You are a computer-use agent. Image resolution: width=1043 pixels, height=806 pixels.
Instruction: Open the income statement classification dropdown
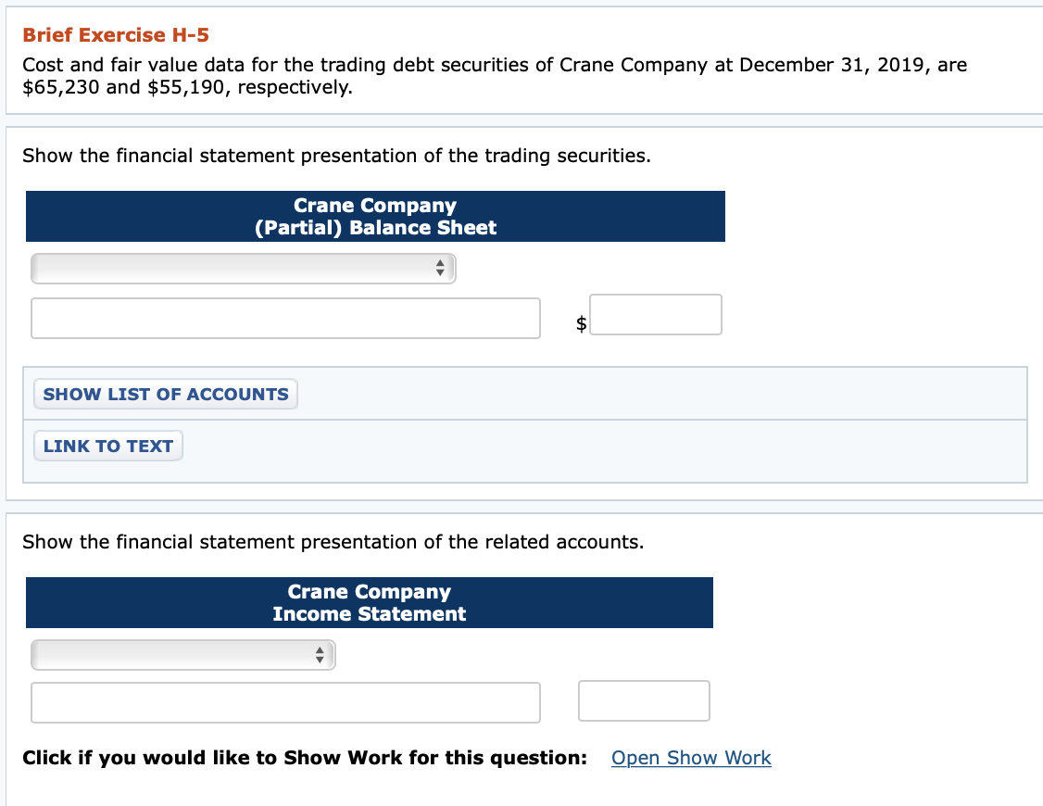pyautogui.click(x=182, y=654)
